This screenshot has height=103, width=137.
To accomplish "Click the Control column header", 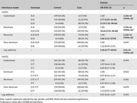I will [x=57, y=8].
